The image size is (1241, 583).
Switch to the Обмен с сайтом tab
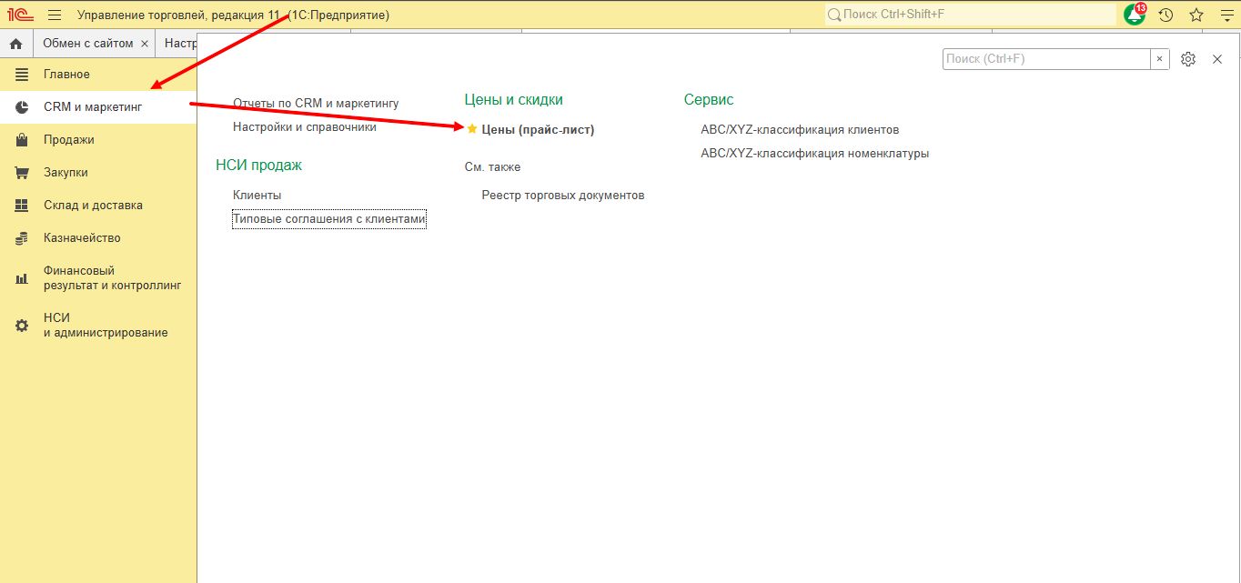[x=87, y=44]
